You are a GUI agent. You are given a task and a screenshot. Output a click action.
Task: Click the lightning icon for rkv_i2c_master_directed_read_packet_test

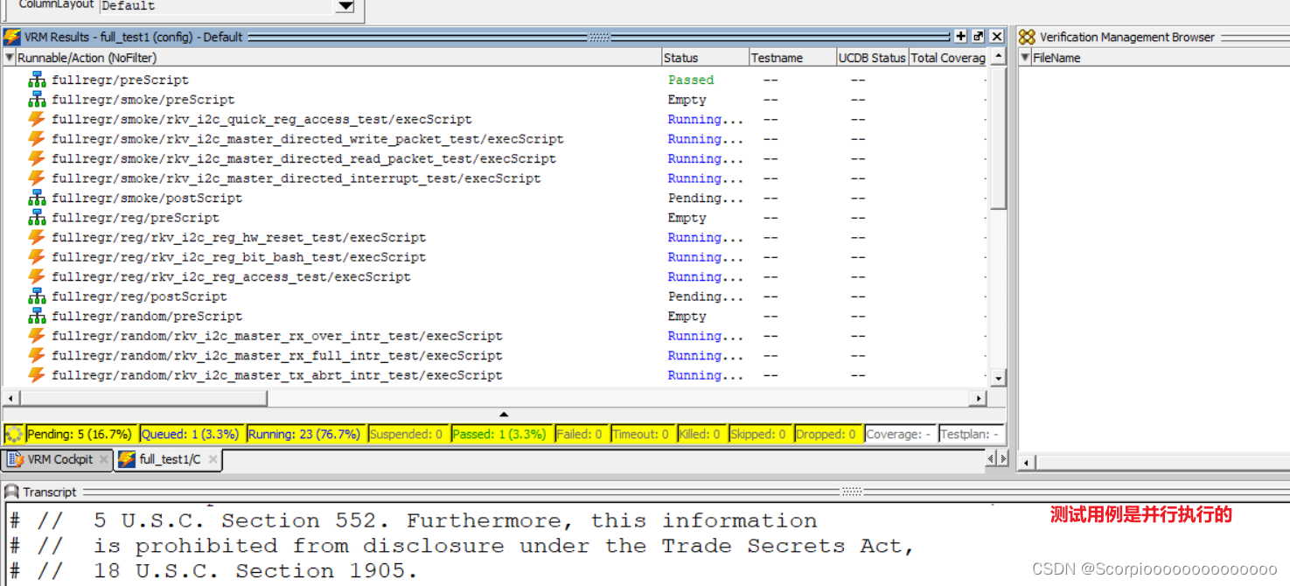[37, 158]
